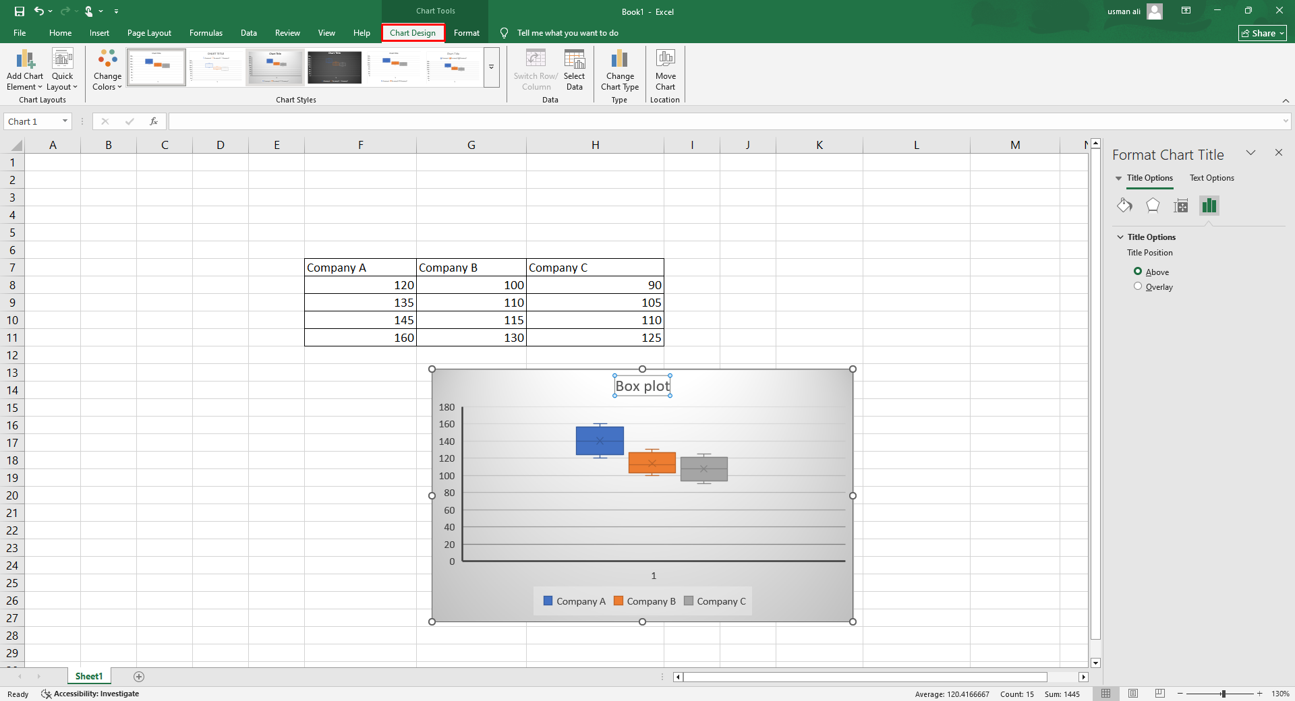Click zoom in plus button
Image resolution: width=1295 pixels, height=701 pixels.
pos(1259,694)
